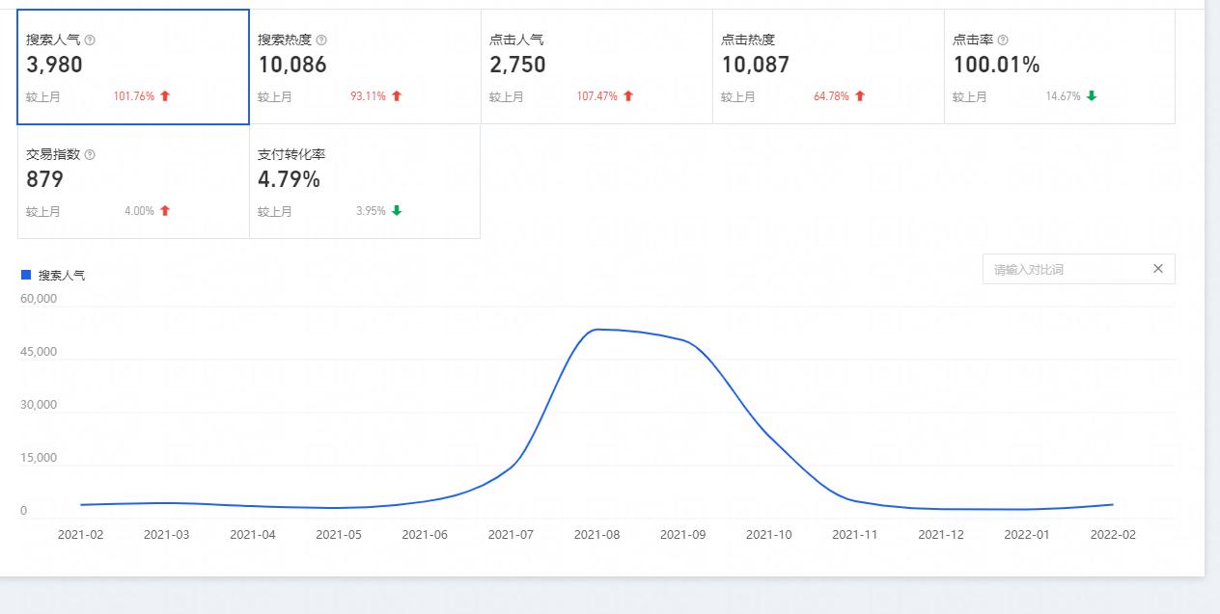
Task: Click the 2021-04 x-axis label
Action: coord(253,535)
